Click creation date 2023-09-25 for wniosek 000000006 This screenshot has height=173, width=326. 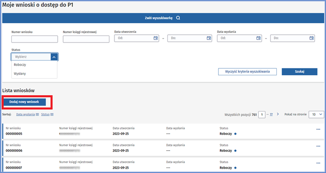pos(121,151)
